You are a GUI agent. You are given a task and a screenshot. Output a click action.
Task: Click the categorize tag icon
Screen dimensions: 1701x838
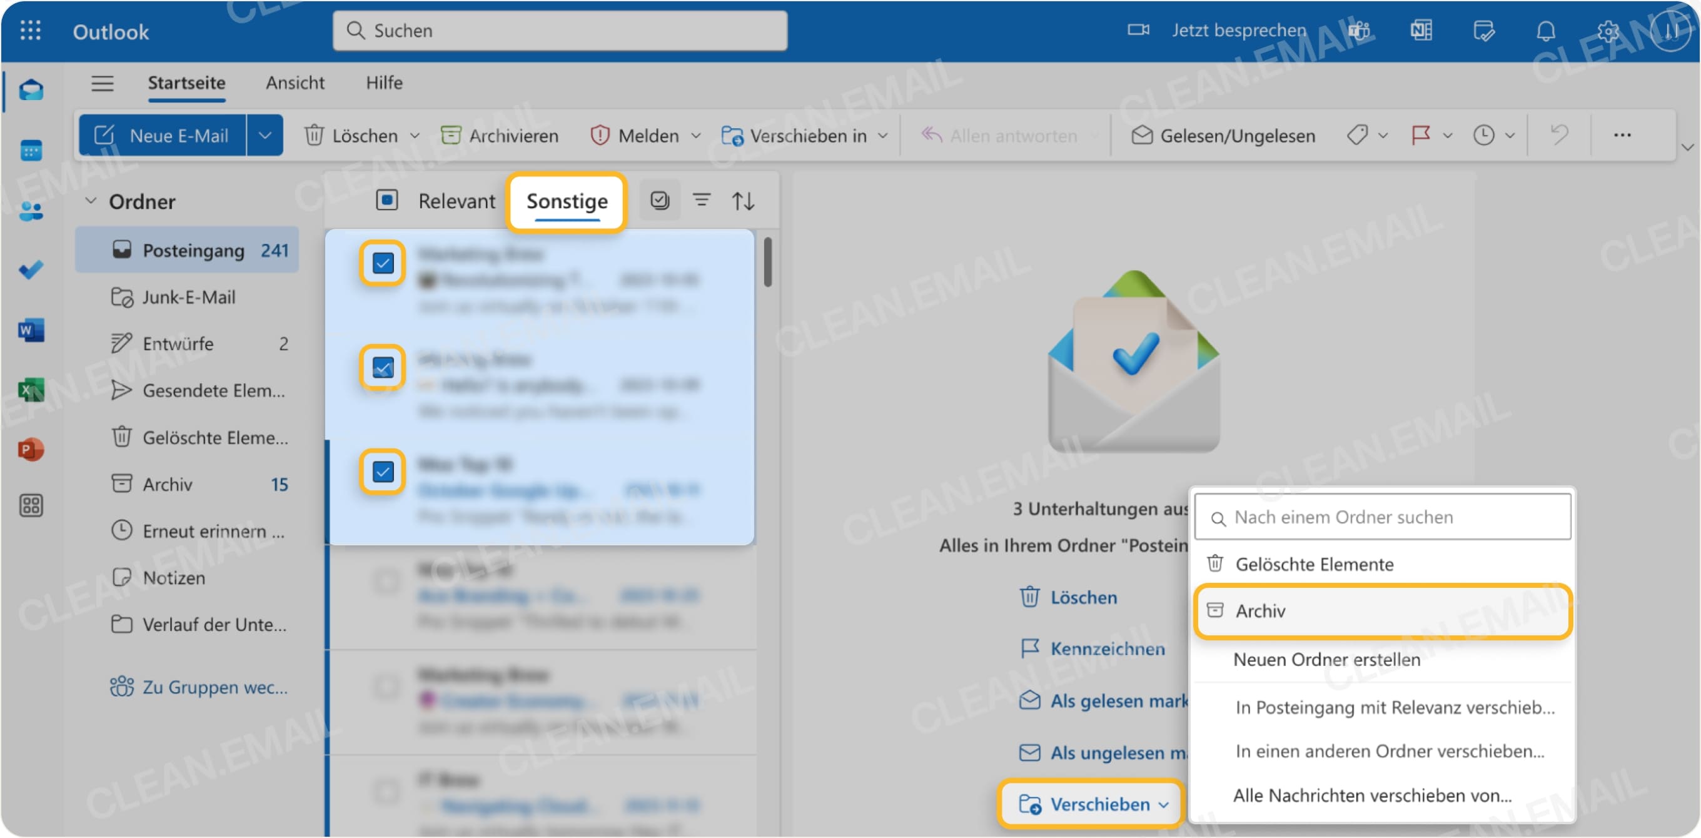(x=1357, y=135)
